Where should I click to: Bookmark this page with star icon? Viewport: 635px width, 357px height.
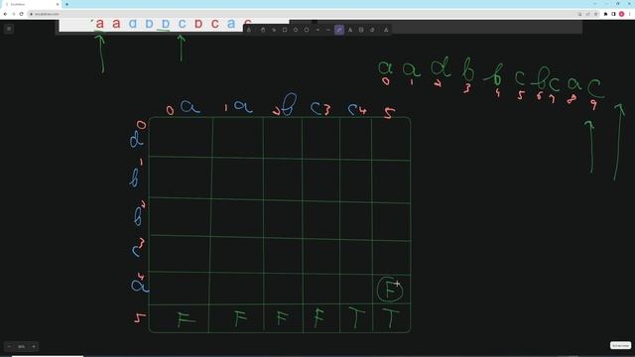595,14
